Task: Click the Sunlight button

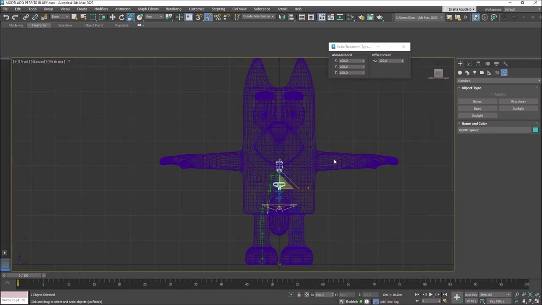Action: (x=518, y=108)
